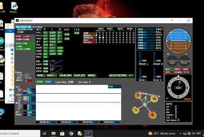Select COM6 in the port list
The height and width of the screenshot is (137, 204).
pos(25,46)
